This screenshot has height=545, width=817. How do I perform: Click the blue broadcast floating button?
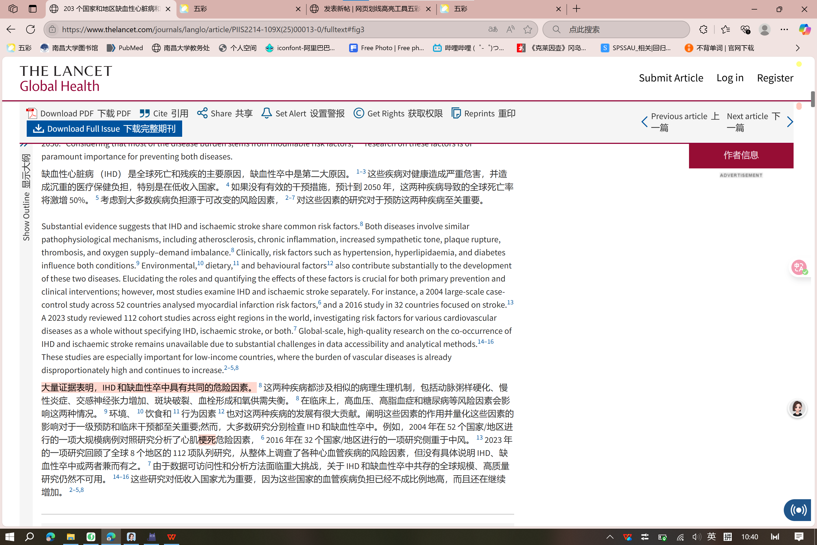(798, 510)
